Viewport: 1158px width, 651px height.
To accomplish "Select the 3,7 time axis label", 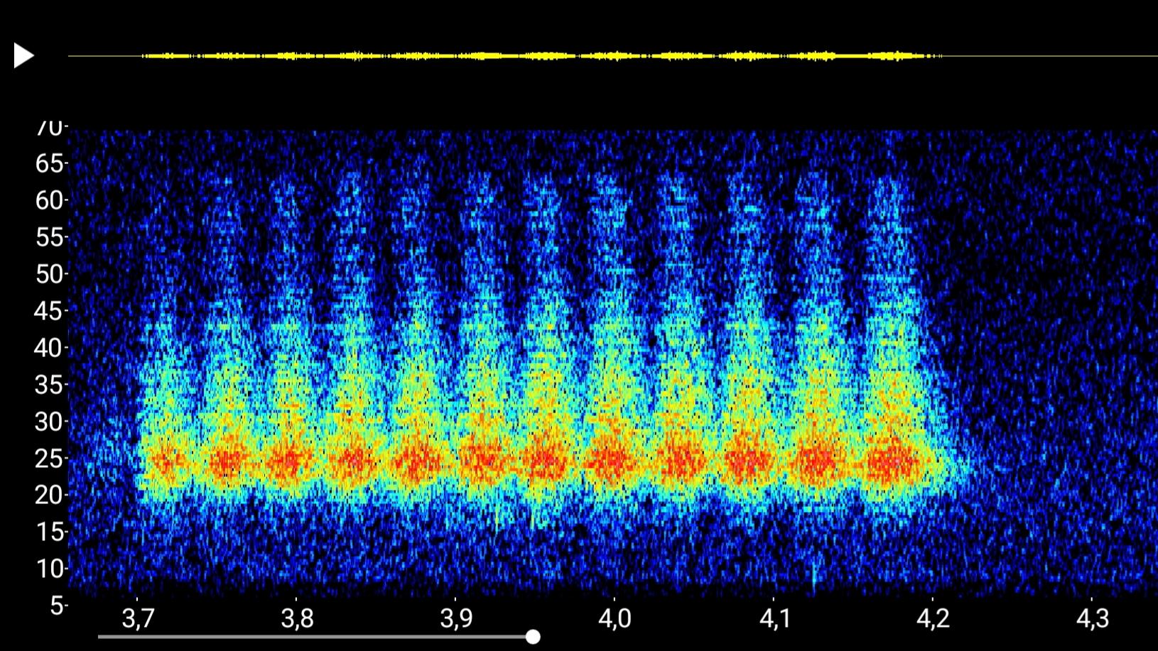I will 138,618.
